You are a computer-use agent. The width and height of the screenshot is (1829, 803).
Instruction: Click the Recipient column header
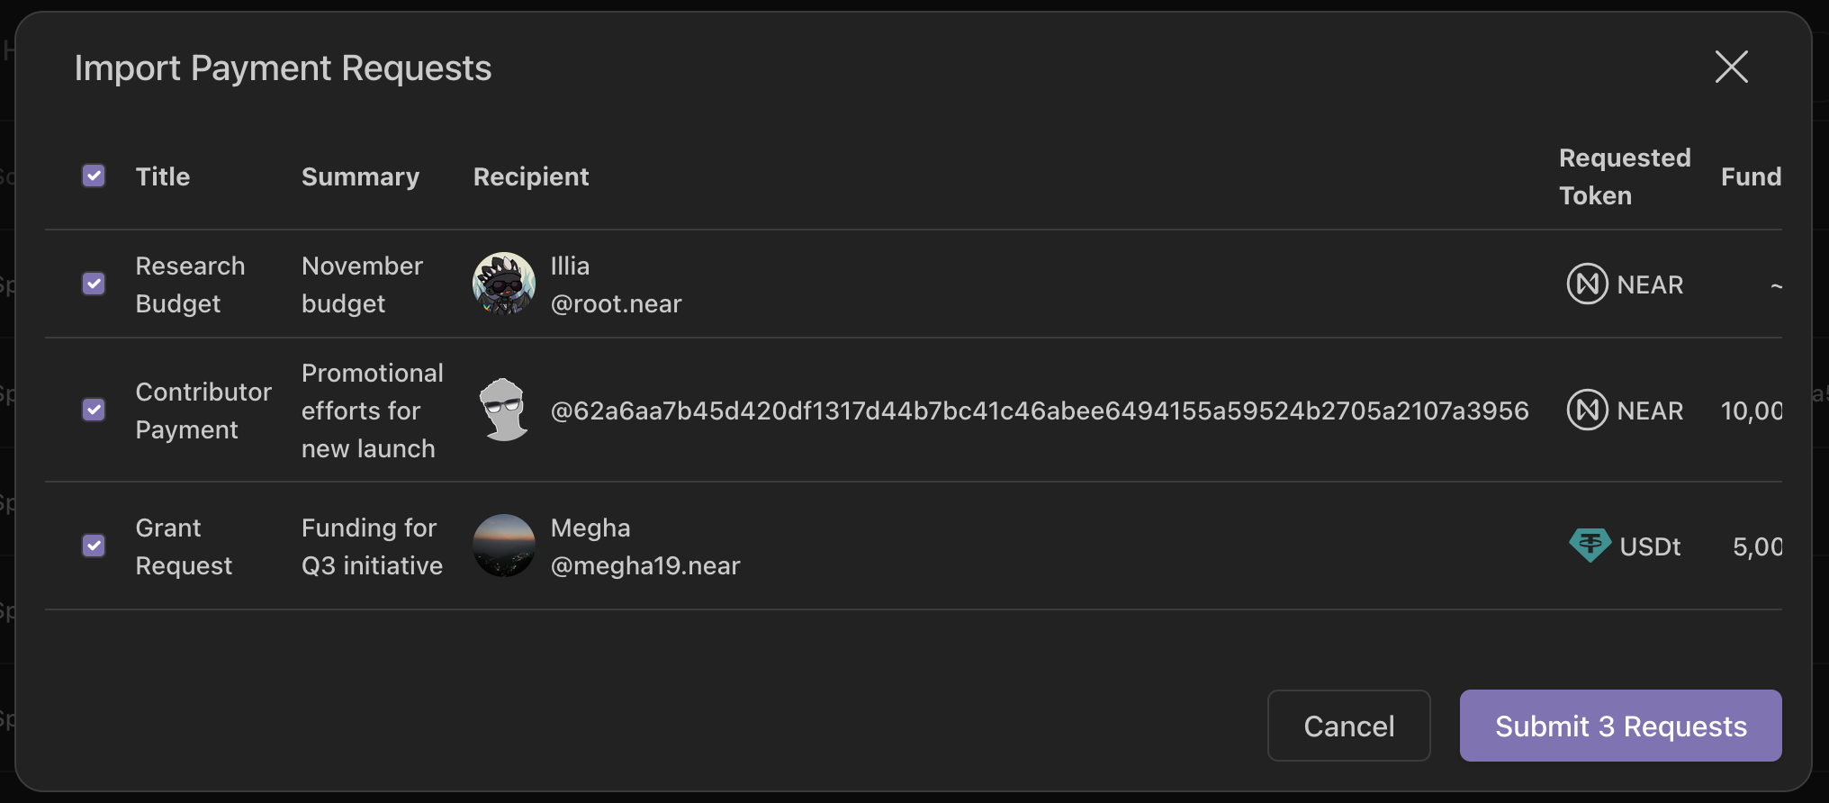pos(531,176)
